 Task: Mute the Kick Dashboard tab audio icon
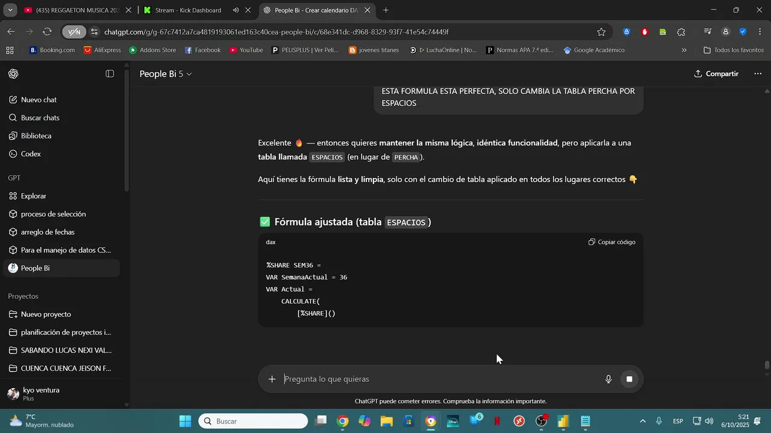click(236, 10)
